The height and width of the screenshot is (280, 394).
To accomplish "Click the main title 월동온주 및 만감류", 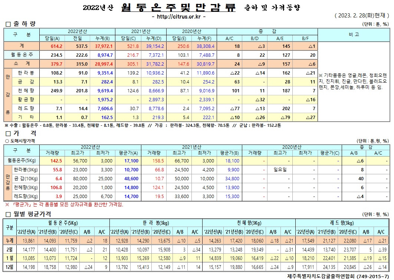I will [x=178, y=7].
